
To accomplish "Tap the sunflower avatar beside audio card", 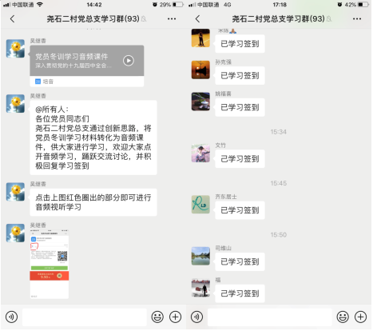I will (x=15, y=49).
